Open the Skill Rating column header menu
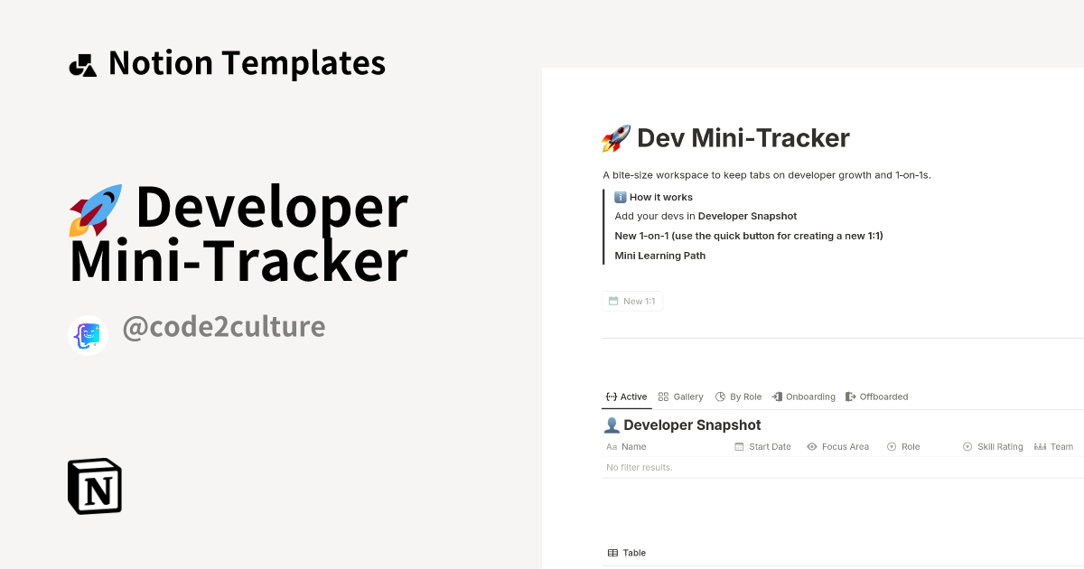 (993, 447)
